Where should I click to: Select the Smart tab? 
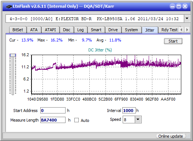(96, 30)
